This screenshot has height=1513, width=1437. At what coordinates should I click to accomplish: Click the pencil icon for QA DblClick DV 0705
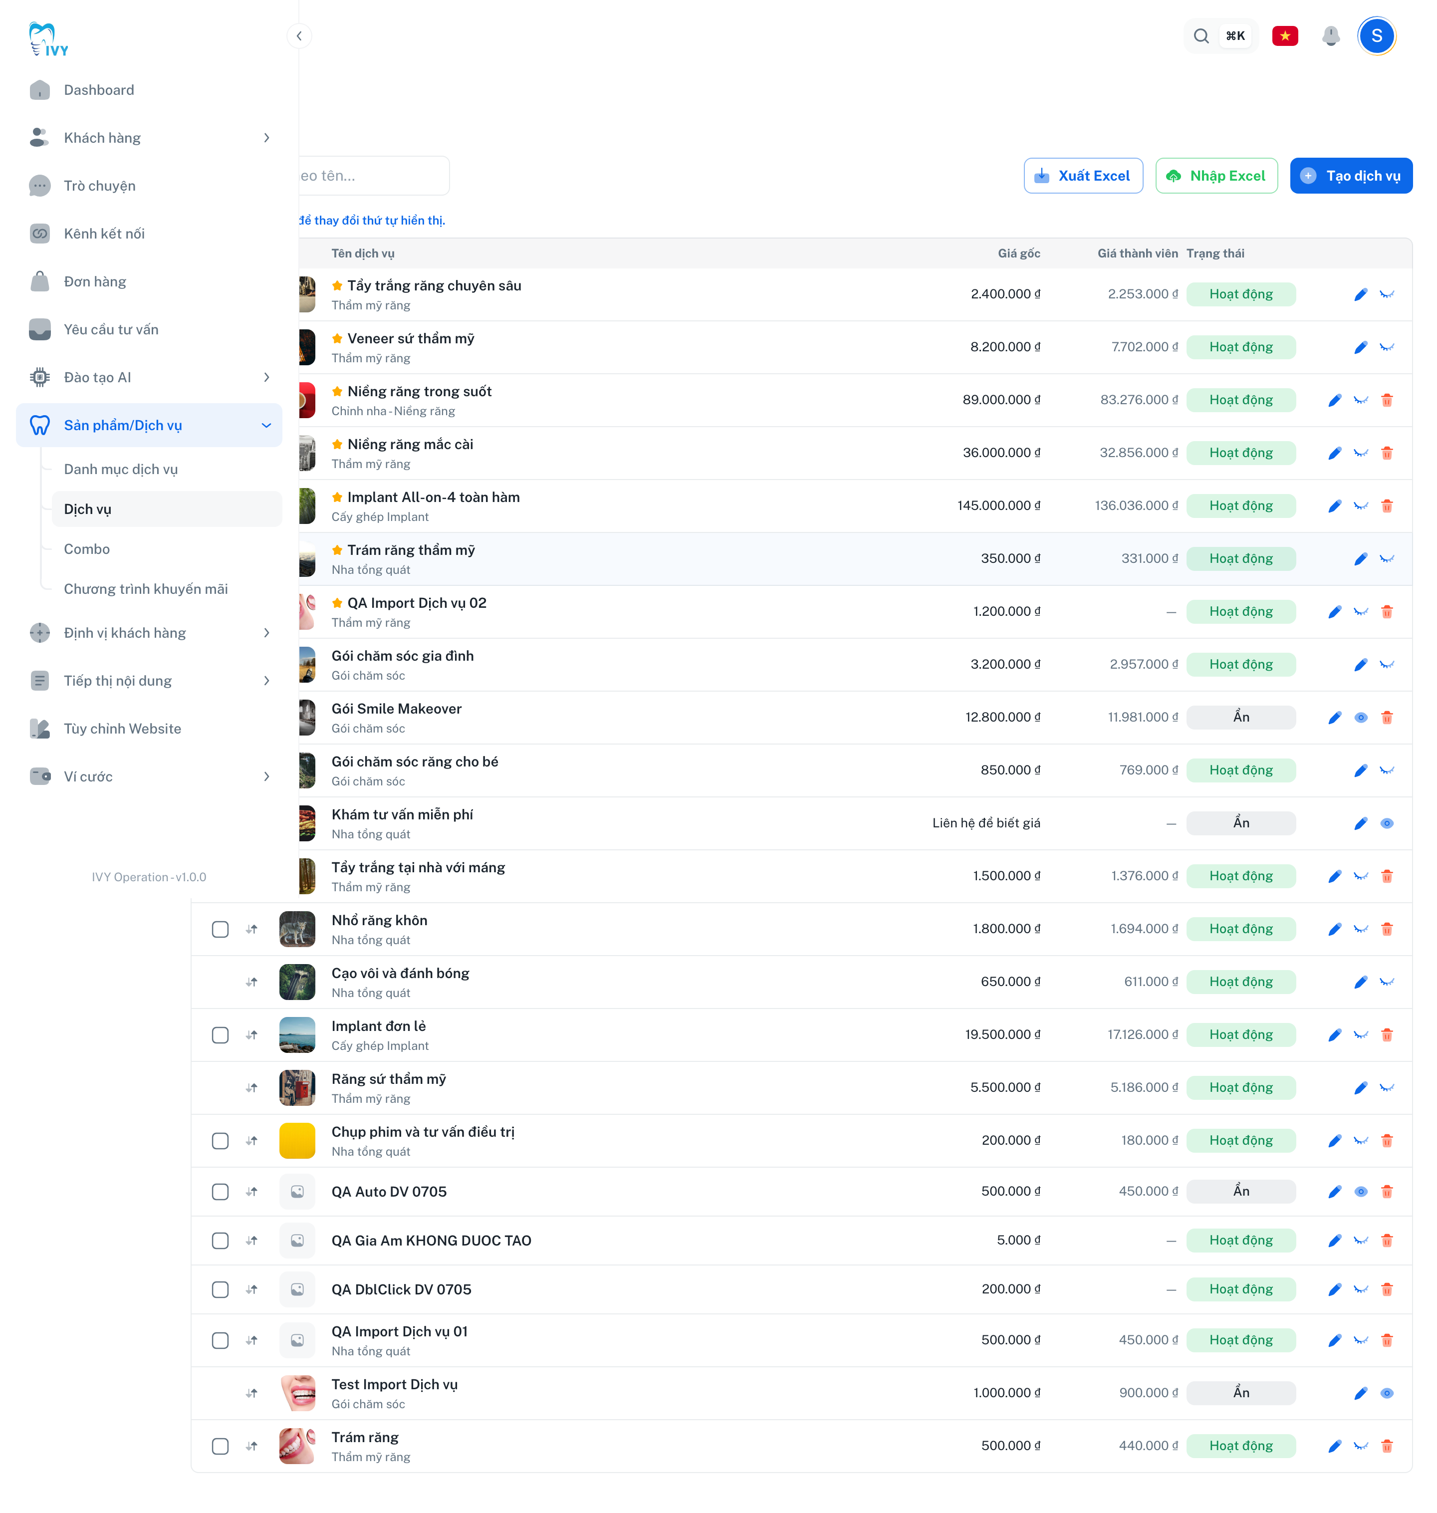coord(1334,1289)
